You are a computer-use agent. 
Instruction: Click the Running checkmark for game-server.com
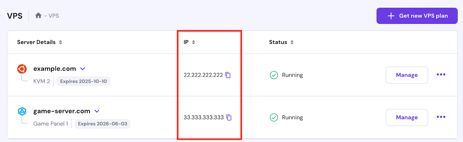coord(274,118)
